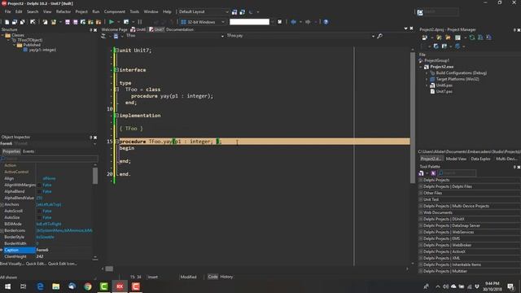This screenshot has height=293, width=521.
Task: Click the Quick Edit... link
Action: 36,264
